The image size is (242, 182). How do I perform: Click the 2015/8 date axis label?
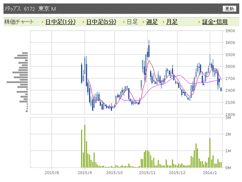(52, 172)
